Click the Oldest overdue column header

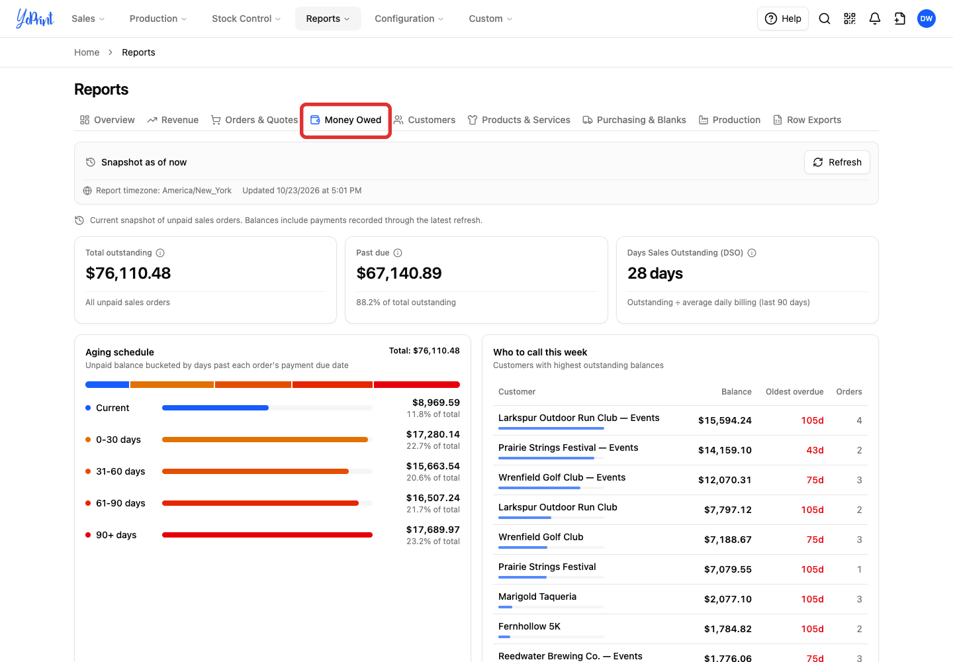[x=795, y=392]
